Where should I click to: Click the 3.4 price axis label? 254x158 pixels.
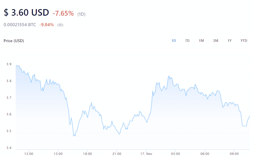coord(9,148)
